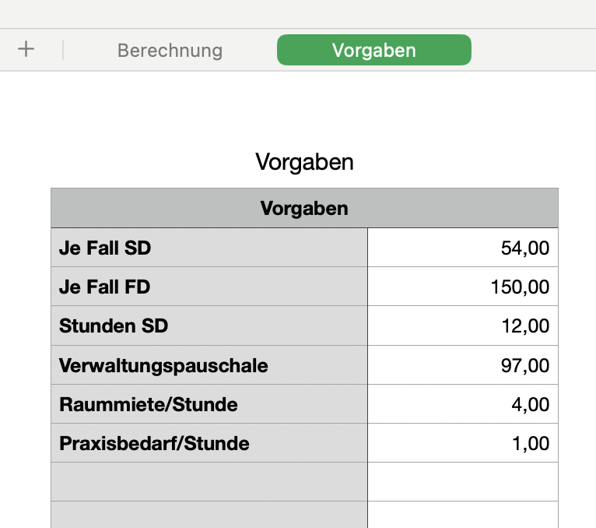This screenshot has height=528, width=596.
Task: Click the empty value cell below 1,00
Action: point(462,482)
